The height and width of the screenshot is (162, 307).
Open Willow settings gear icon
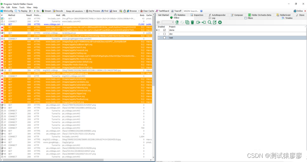pos(220,22)
